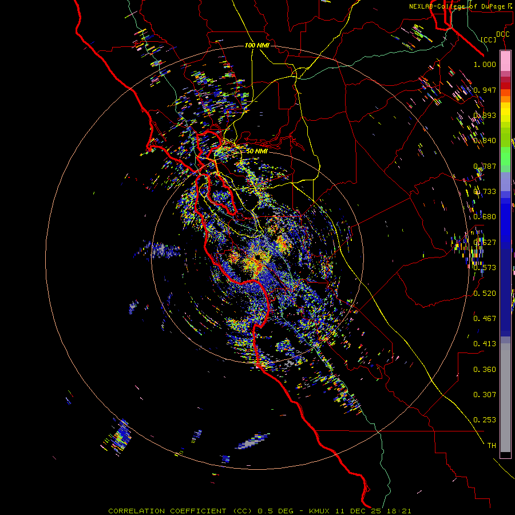Click the 0.360 color scale value
515x515 pixels.
(485, 369)
